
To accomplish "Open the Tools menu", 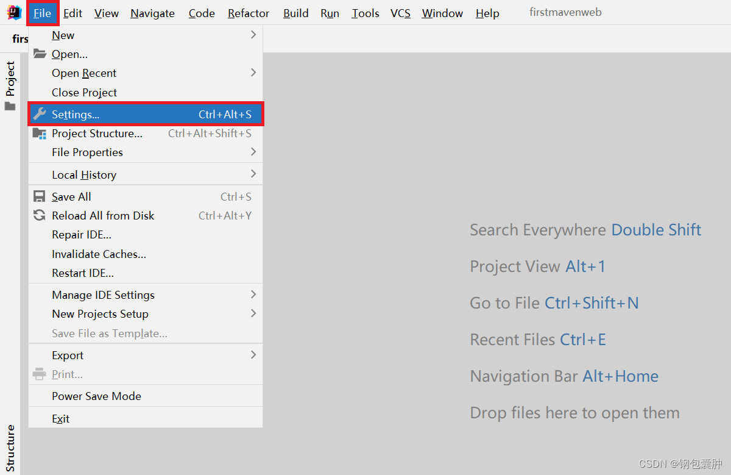I will 365,13.
